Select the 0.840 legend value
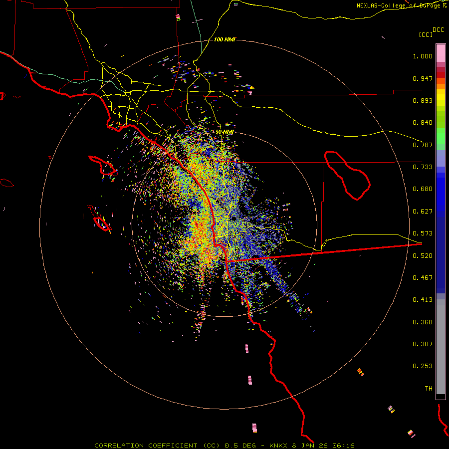449x449 pixels. (423, 123)
